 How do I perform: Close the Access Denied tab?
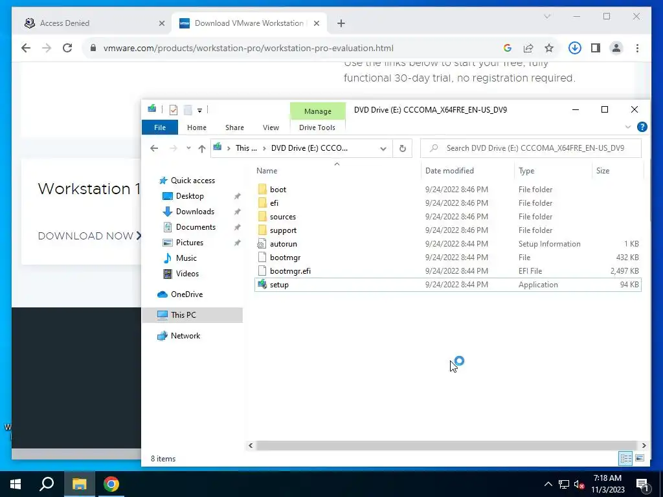point(161,23)
